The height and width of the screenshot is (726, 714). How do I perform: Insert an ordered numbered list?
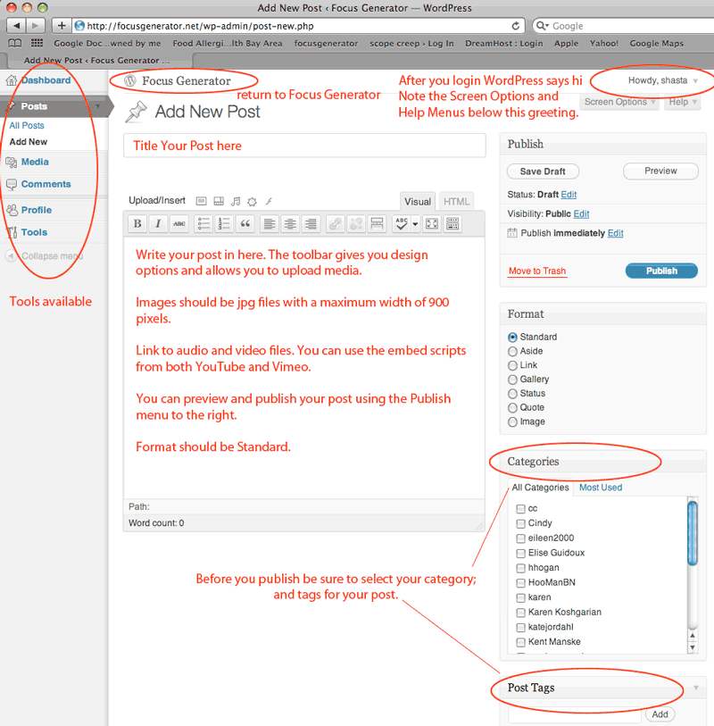tap(224, 223)
